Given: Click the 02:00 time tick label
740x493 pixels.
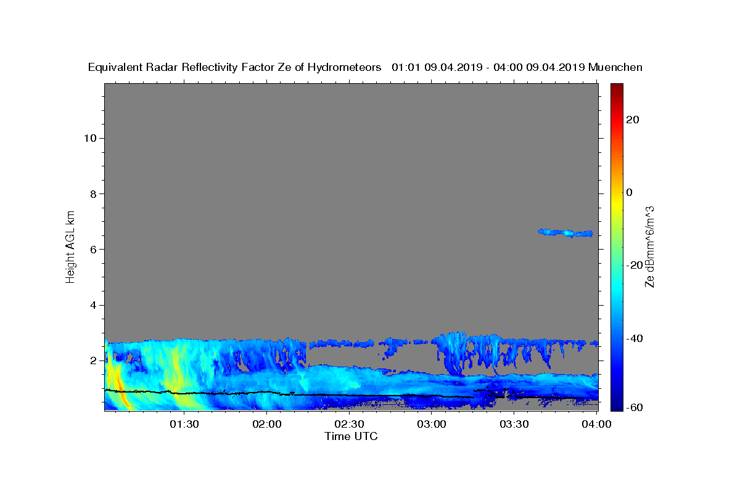Looking at the screenshot, I should click(x=267, y=425).
